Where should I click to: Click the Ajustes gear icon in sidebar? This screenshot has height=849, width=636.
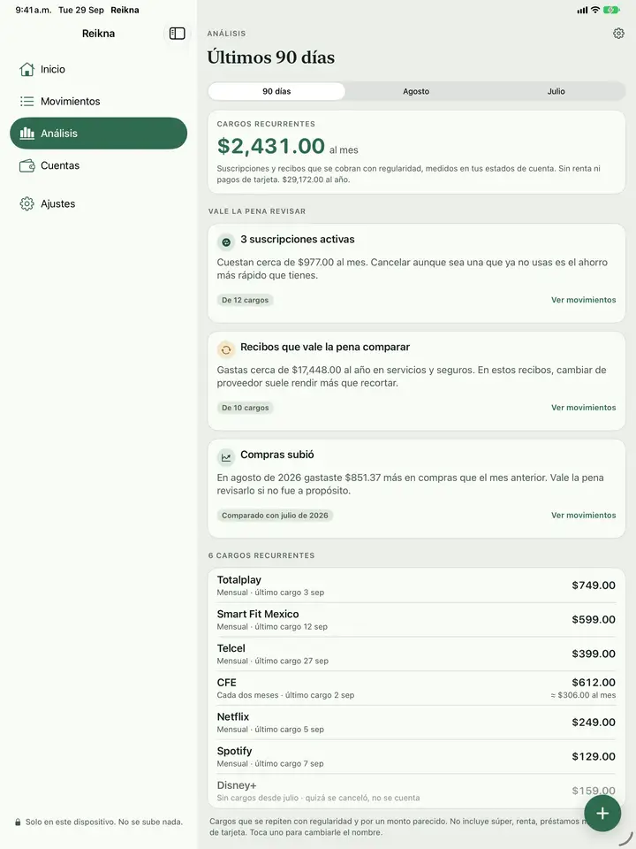pyautogui.click(x=26, y=204)
